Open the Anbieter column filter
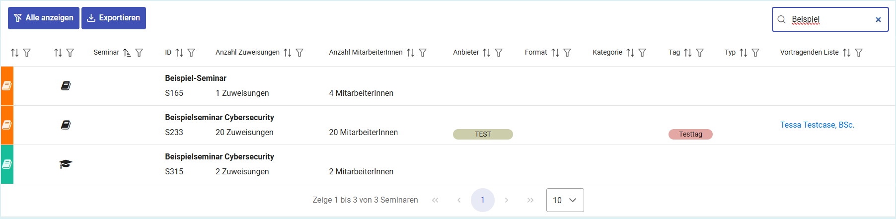 click(x=499, y=53)
